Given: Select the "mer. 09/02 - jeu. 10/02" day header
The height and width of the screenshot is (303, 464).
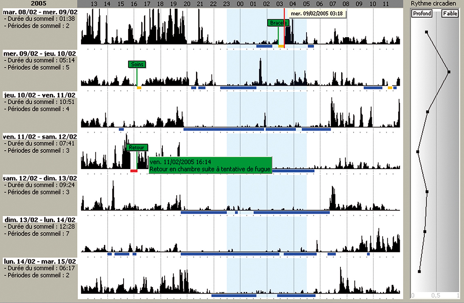Looking at the screenshot, I should [40, 53].
